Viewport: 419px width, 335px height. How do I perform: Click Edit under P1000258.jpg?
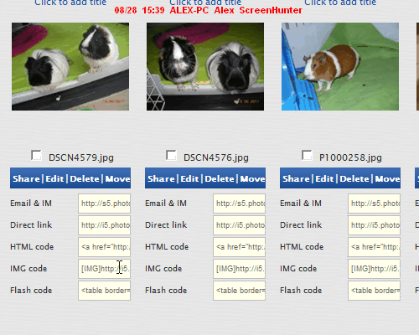(x=324, y=178)
